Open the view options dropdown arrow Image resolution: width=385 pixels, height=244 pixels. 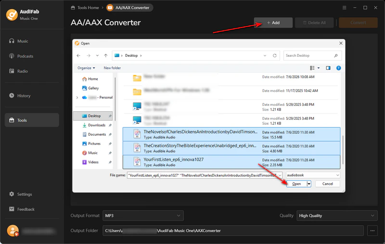(319, 68)
